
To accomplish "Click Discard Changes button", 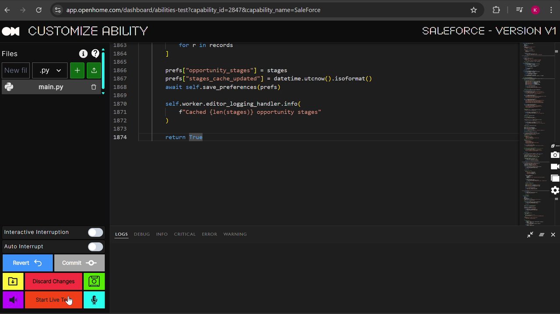I will pos(53,282).
